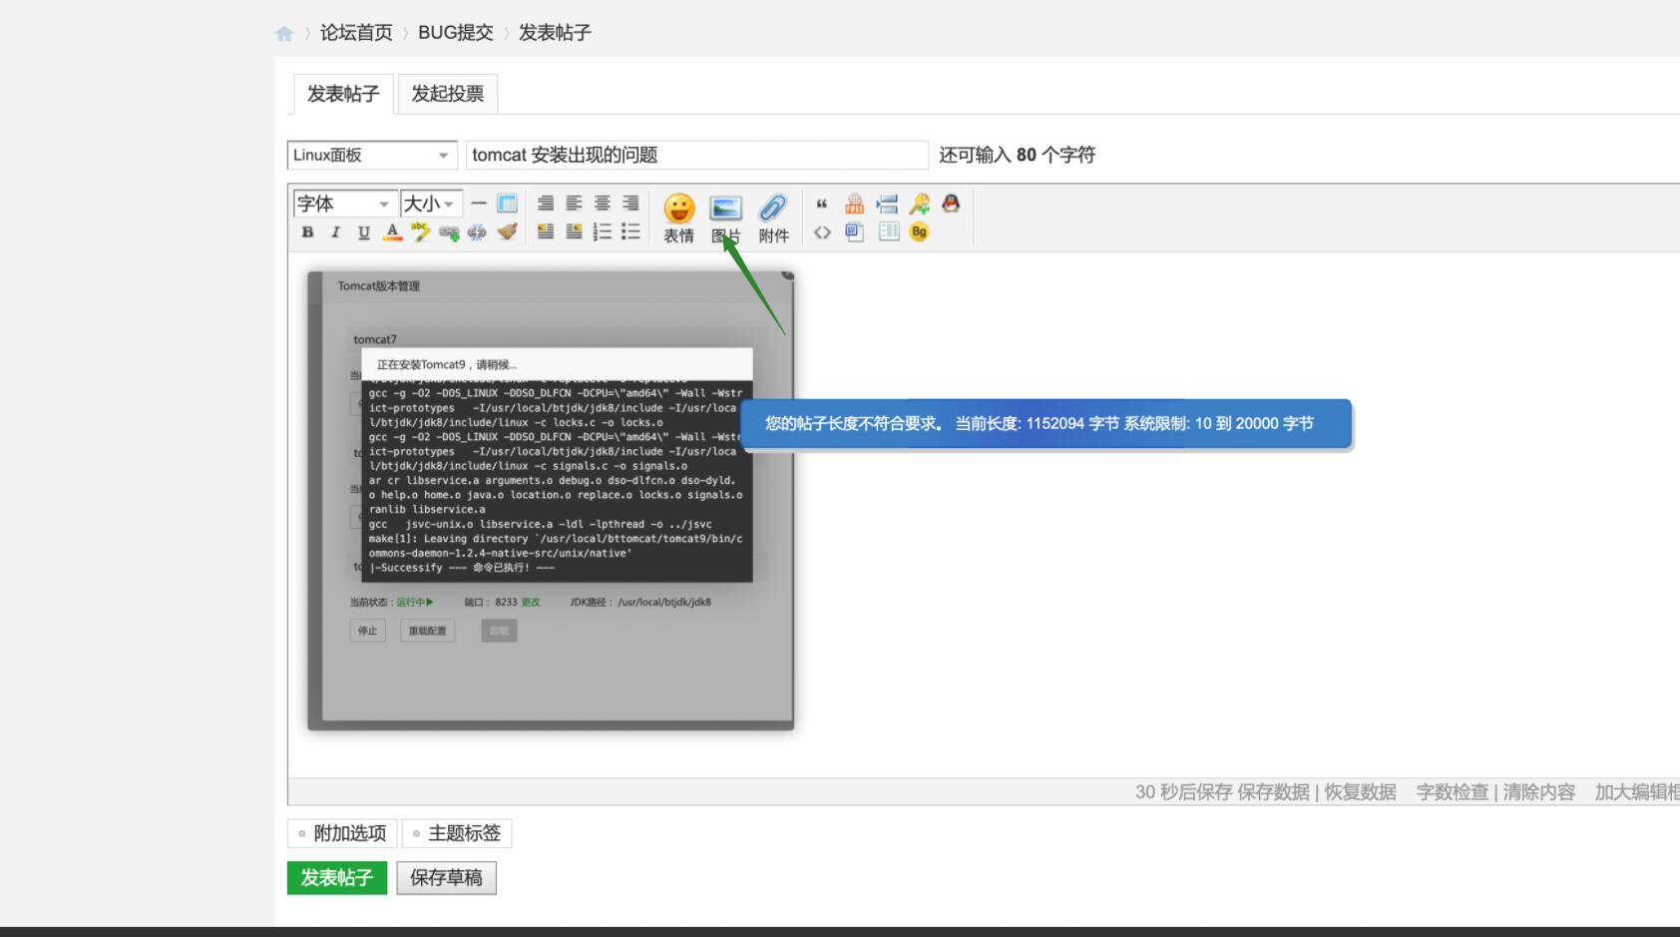Switch to the 发表帖子 tab
1680x937 pixels.
343,94
